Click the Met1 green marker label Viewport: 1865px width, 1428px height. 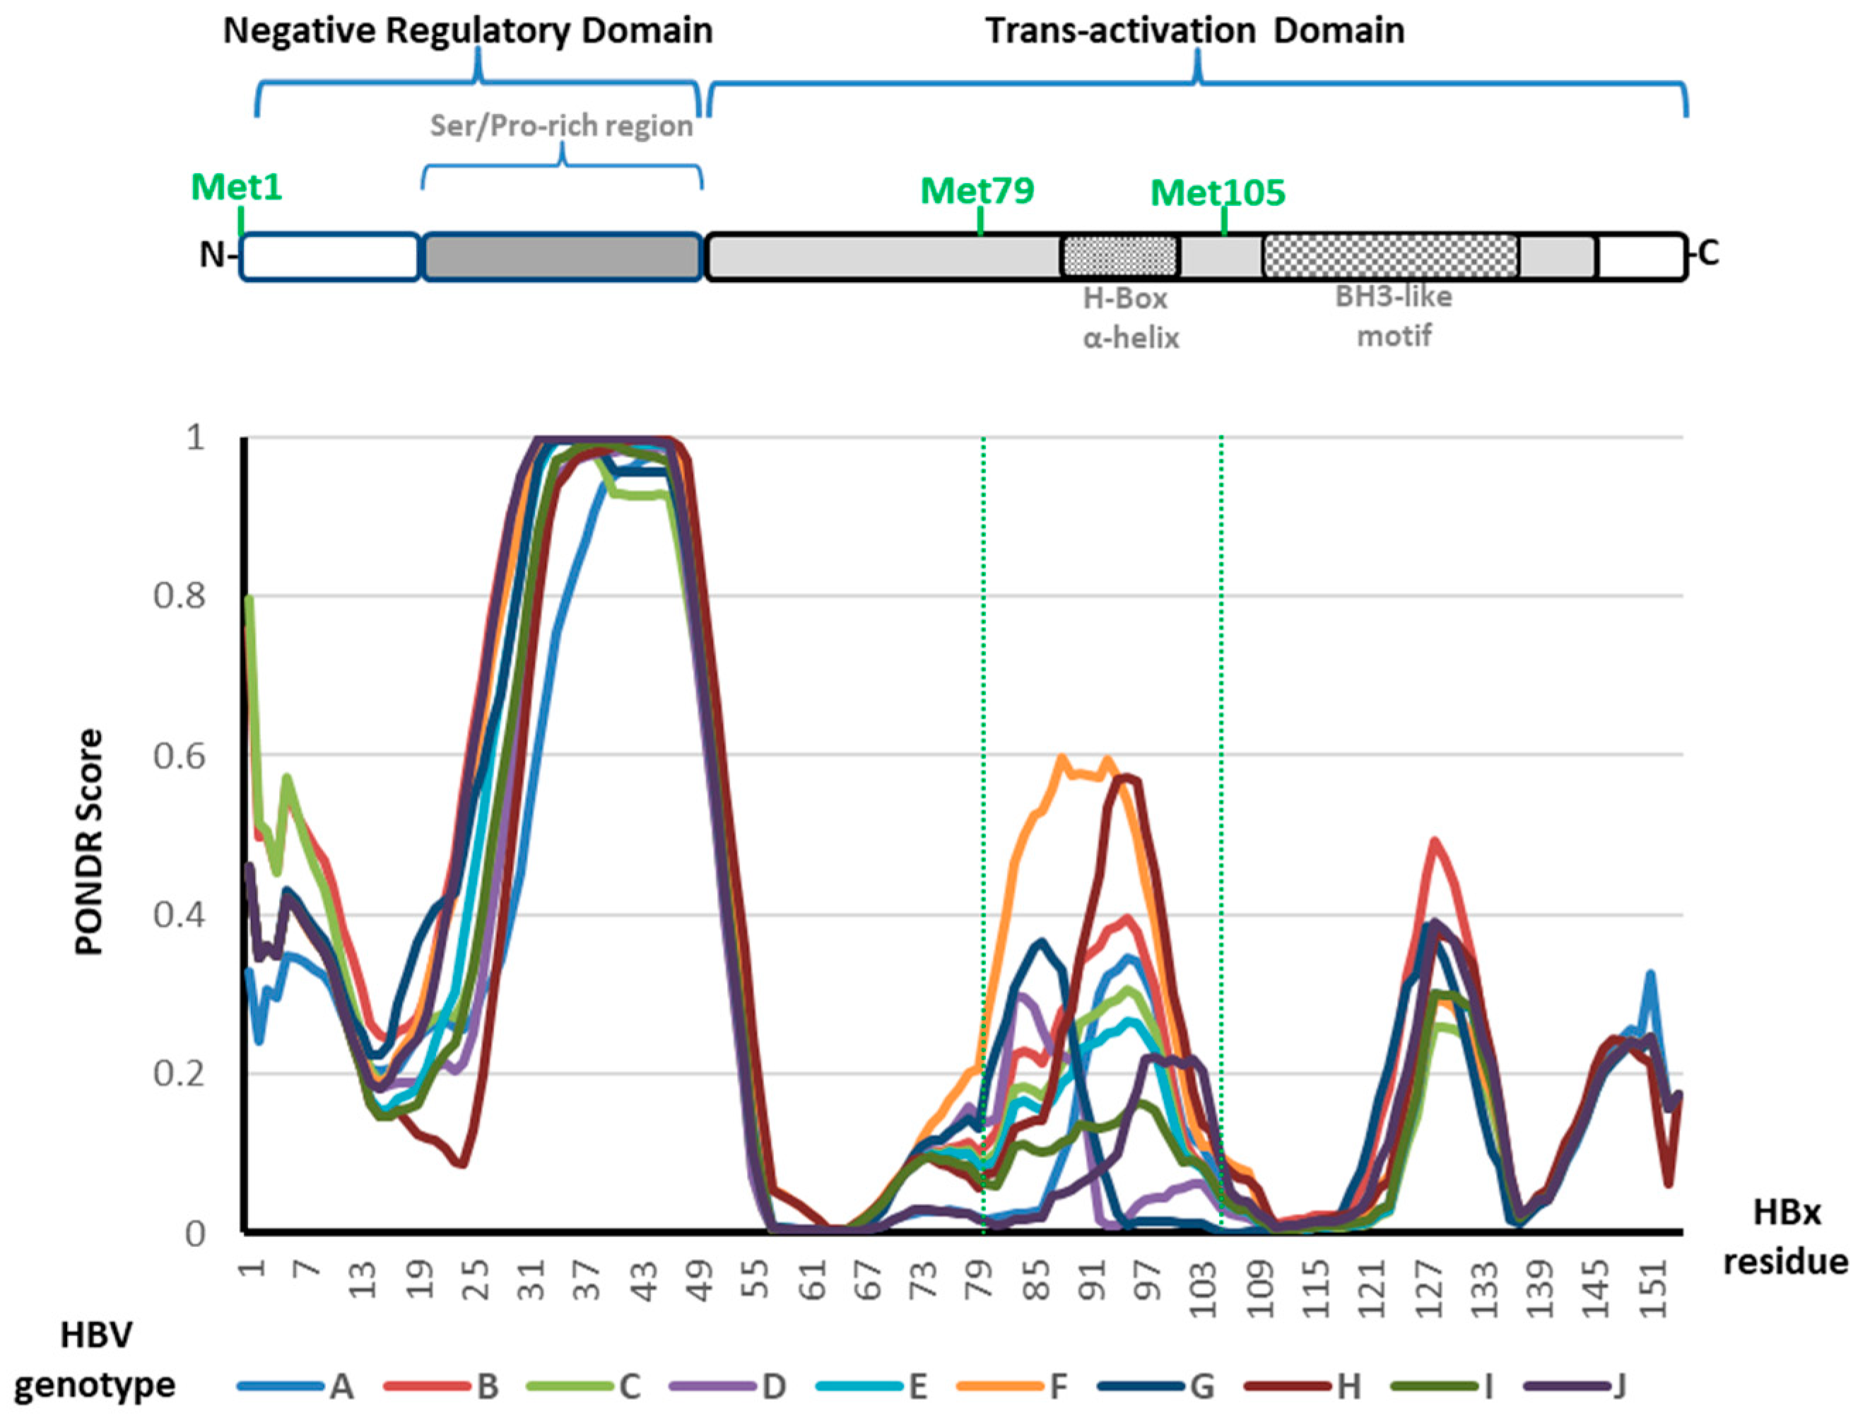tap(236, 187)
